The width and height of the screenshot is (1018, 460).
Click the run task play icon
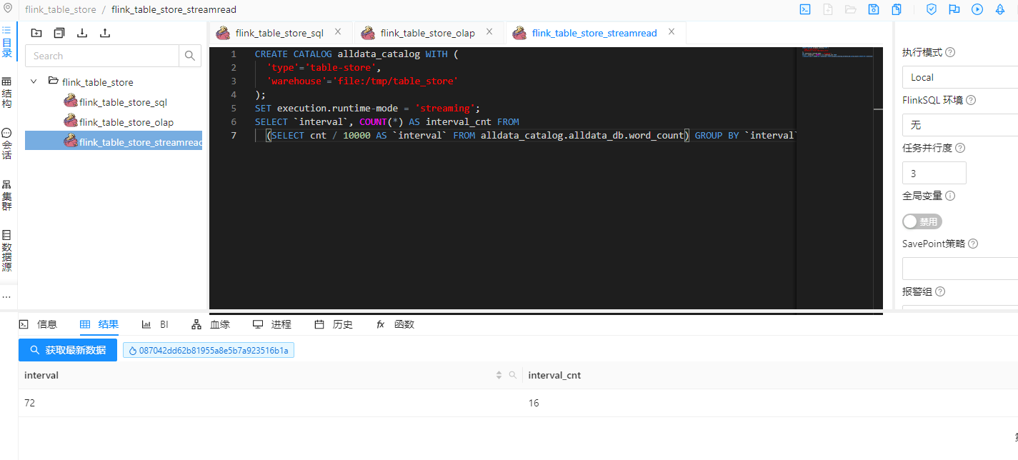tap(977, 9)
